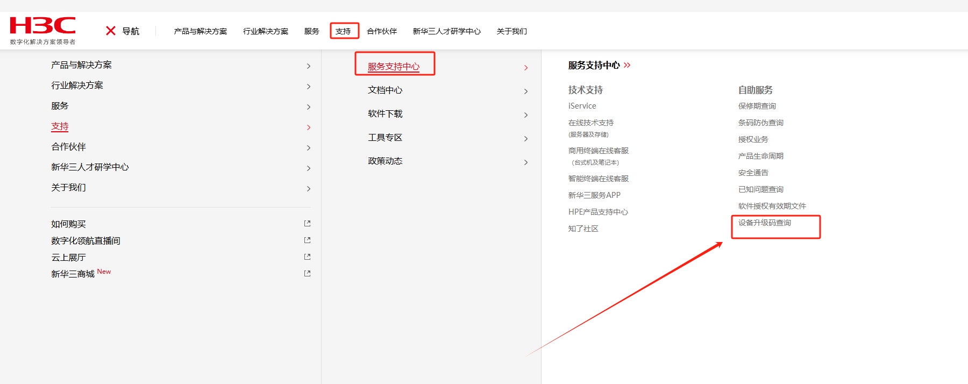Select 合作伙伴 in left navigation list
The image size is (968, 384).
click(x=68, y=147)
